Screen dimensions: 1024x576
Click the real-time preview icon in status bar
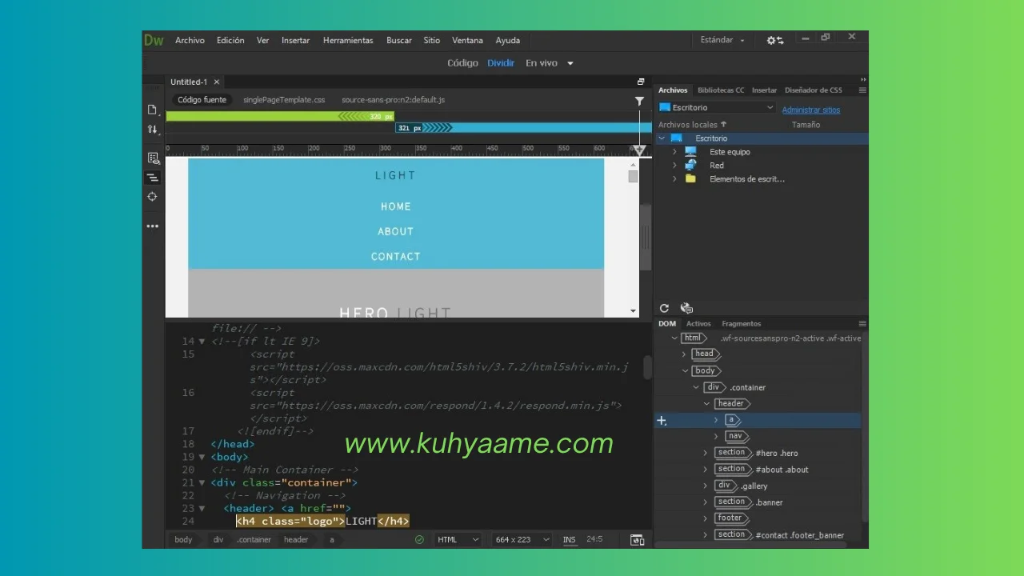tap(638, 540)
